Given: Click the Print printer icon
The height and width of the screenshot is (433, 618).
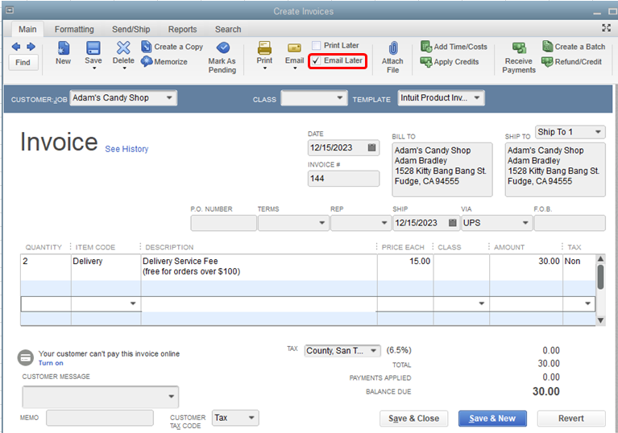Looking at the screenshot, I should (x=264, y=48).
